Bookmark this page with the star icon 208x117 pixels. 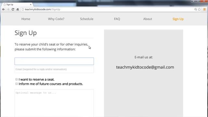(199, 9)
